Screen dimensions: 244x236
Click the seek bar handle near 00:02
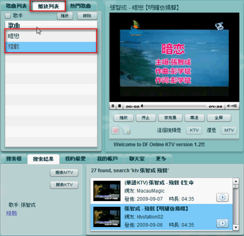click(x=142, y=106)
